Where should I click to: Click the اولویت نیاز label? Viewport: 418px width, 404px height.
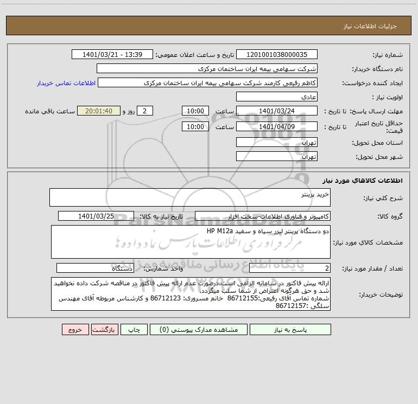[x=388, y=98]
